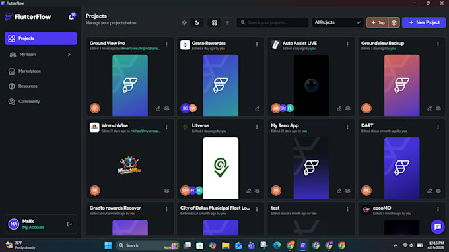Open Gradto rewards Recover options menu
Screen dimensions: 449x252
[x=166, y=209]
